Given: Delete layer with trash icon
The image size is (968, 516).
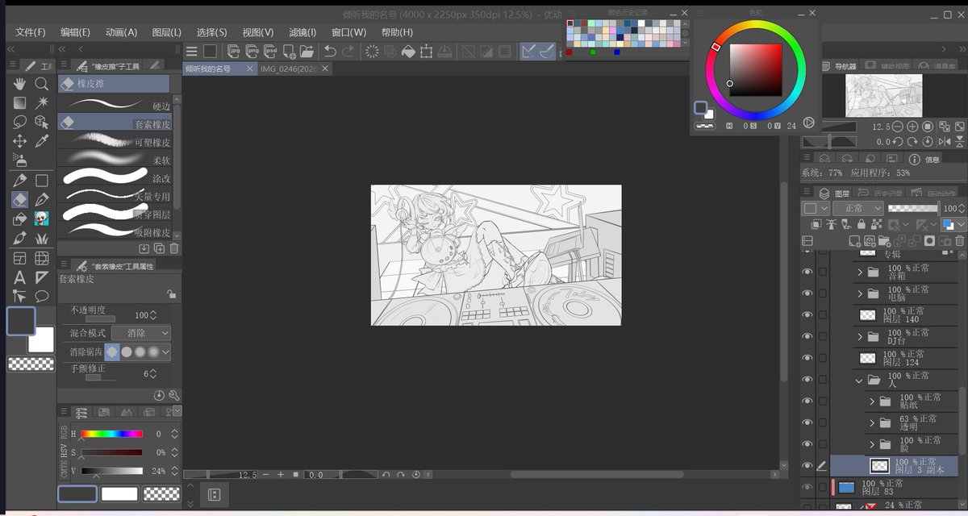Looking at the screenshot, I should click(959, 241).
